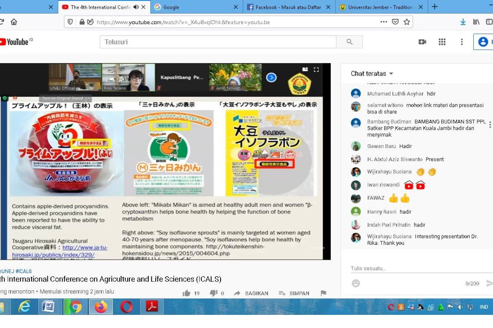The image size is (493, 328).
Task: Click the dislike thumbs-down icon
Action: 214,293
